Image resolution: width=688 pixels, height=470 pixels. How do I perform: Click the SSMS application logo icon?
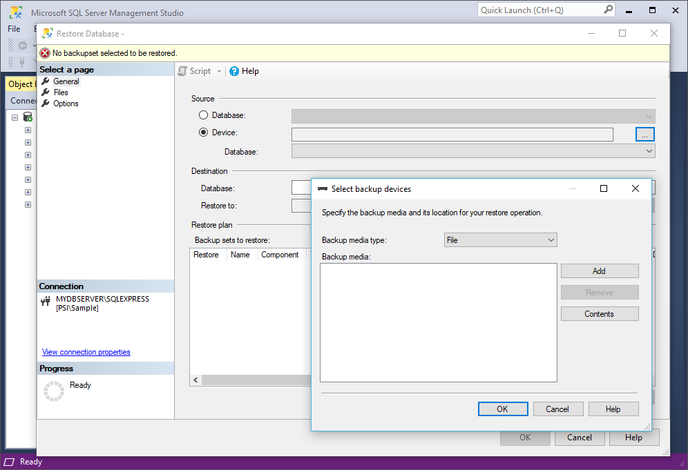(x=17, y=12)
